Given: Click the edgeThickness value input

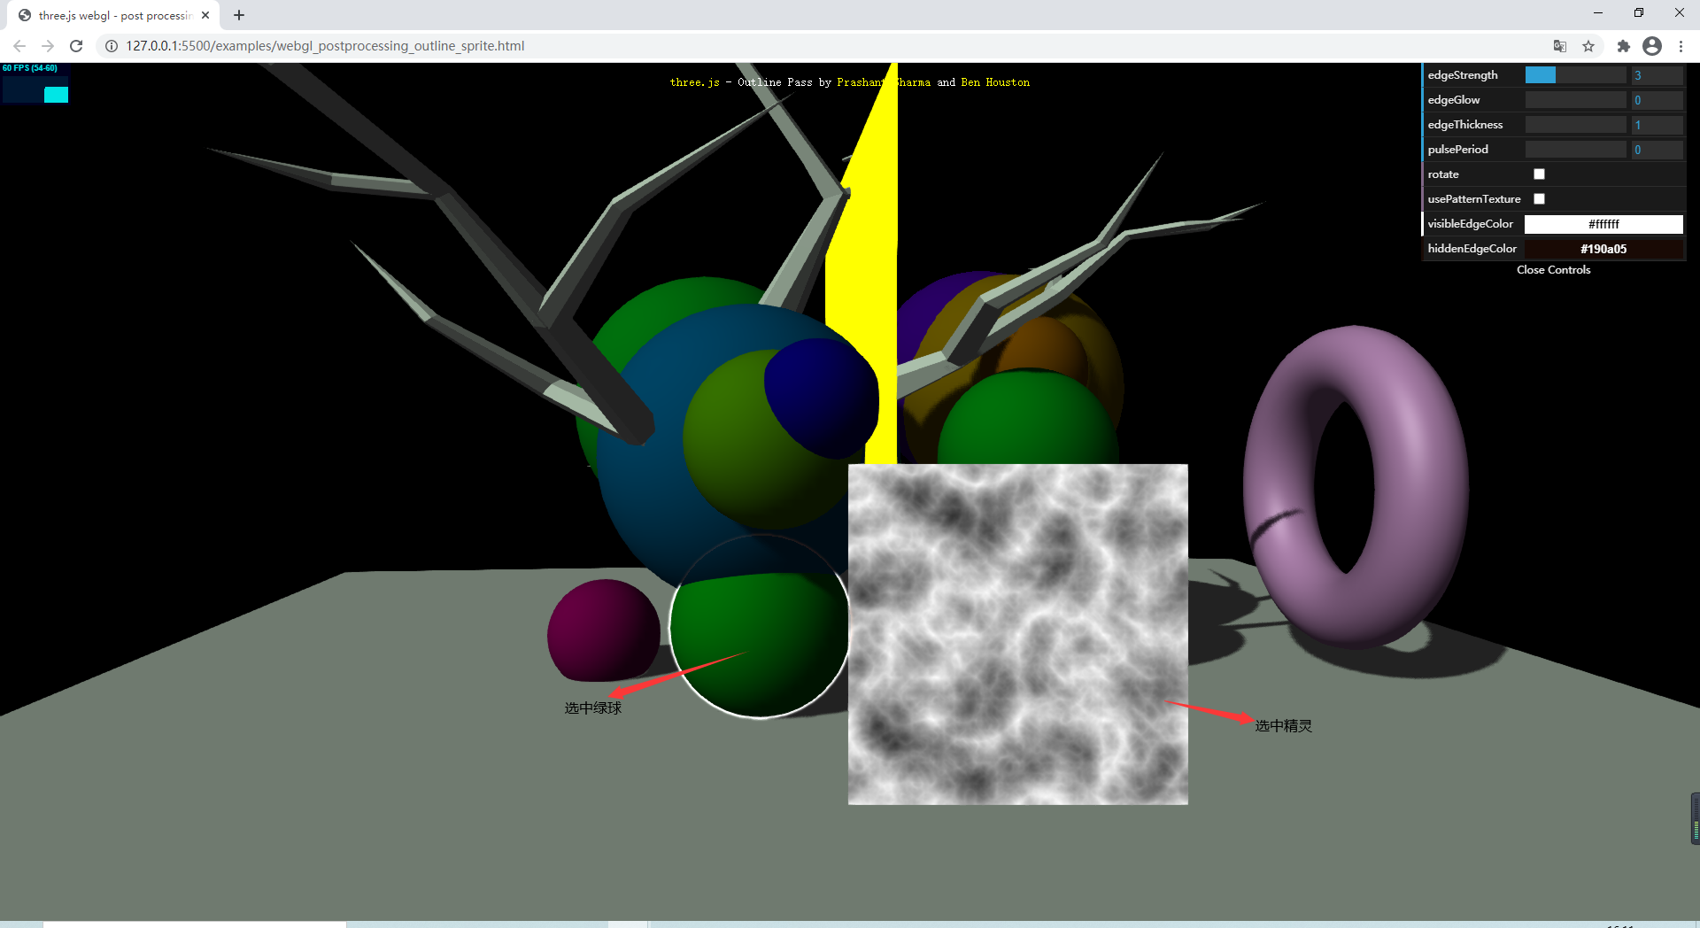Looking at the screenshot, I should [x=1657, y=125].
